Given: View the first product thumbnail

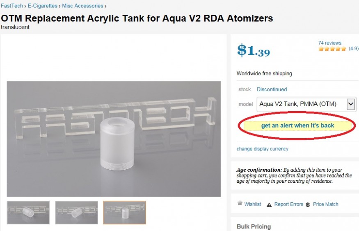Looking at the screenshot, I should coord(28,212).
